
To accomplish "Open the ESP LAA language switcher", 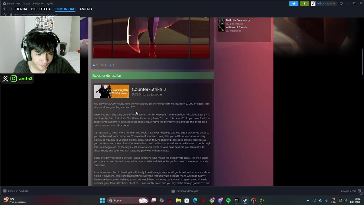I will (x=333, y=200).
